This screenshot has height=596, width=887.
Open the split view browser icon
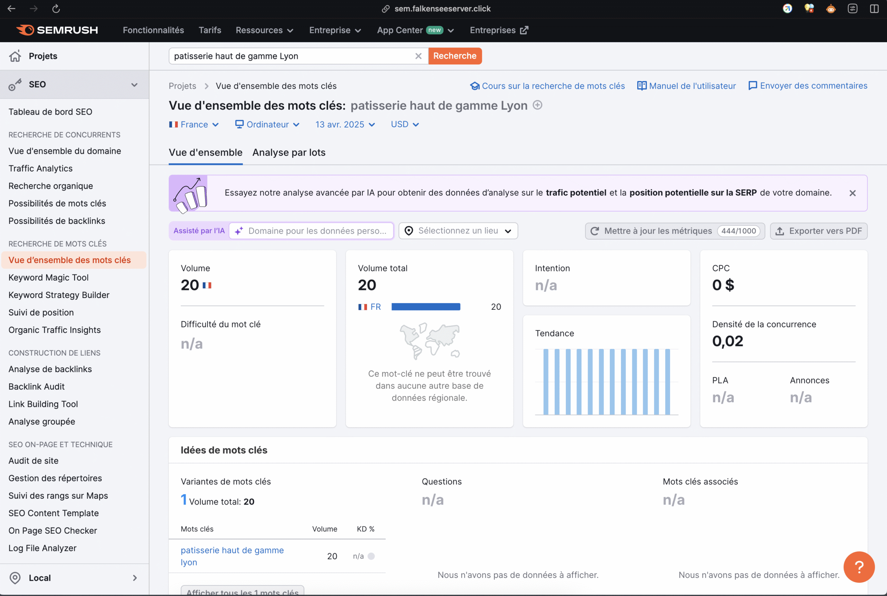(x=874, y=8)
